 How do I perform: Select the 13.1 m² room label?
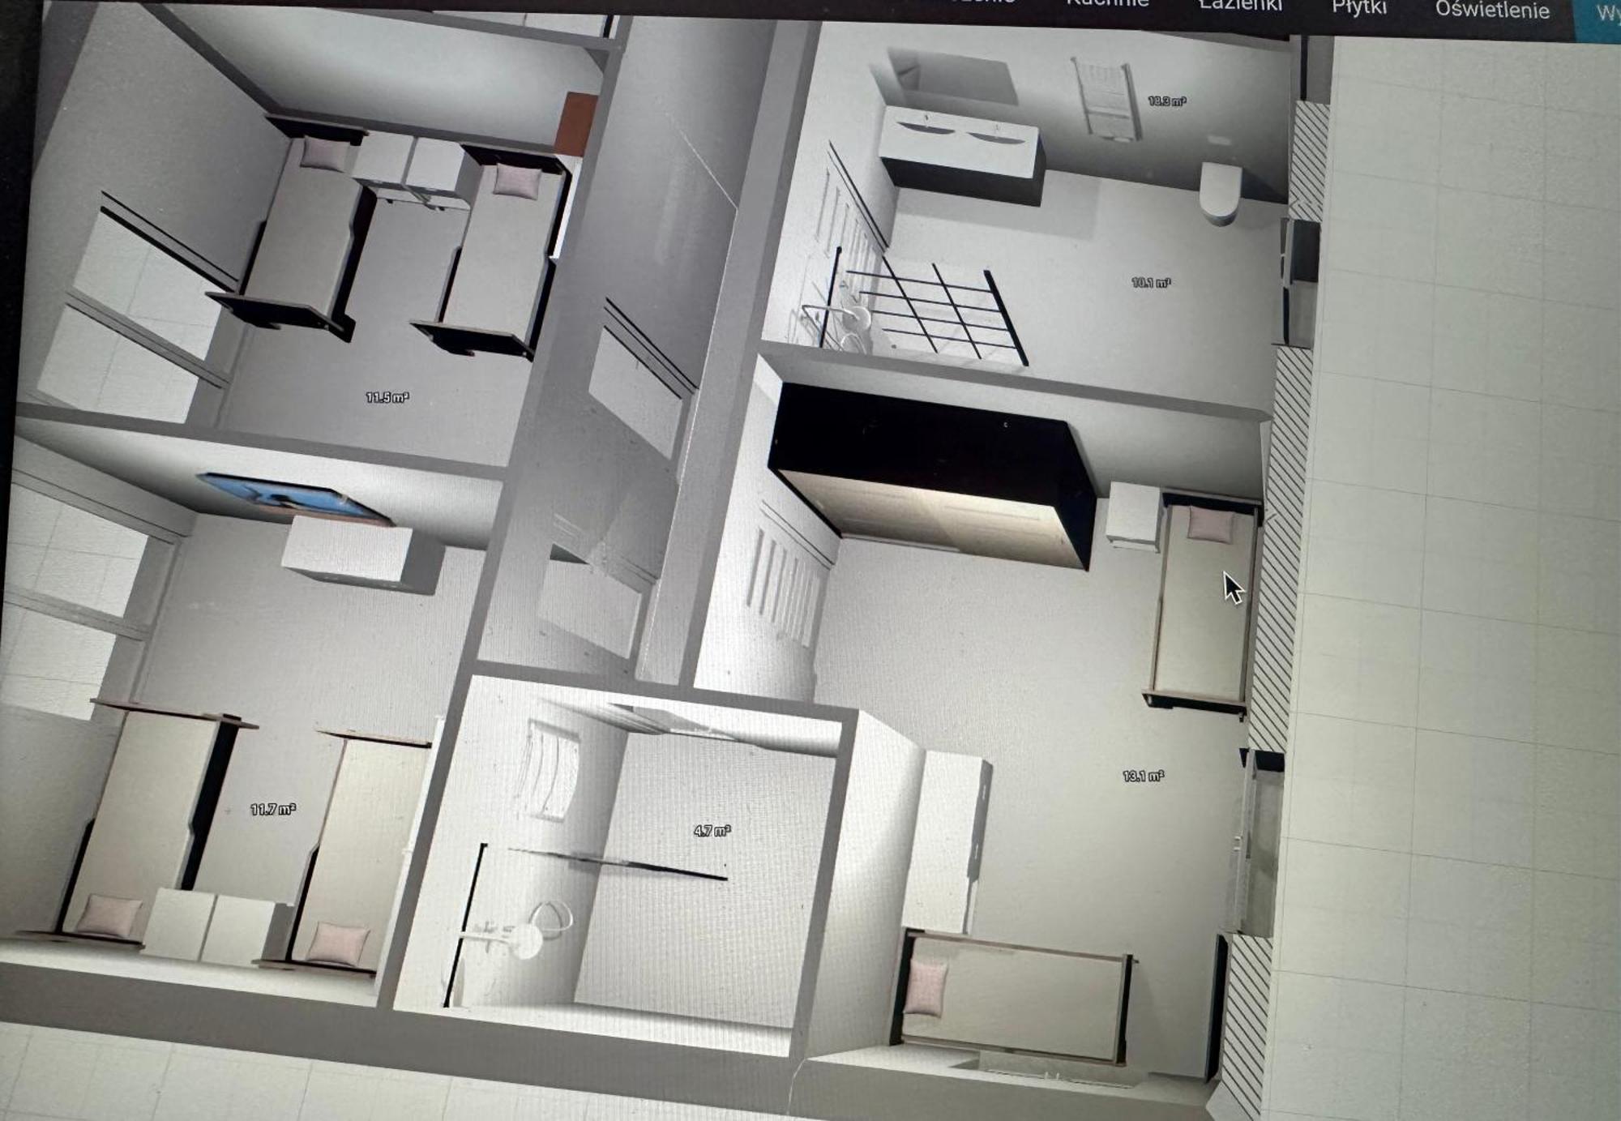point(1143,776)
